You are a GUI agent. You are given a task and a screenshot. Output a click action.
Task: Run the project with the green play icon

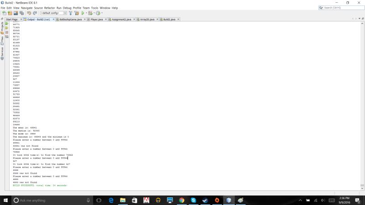[x=83, y=13]
